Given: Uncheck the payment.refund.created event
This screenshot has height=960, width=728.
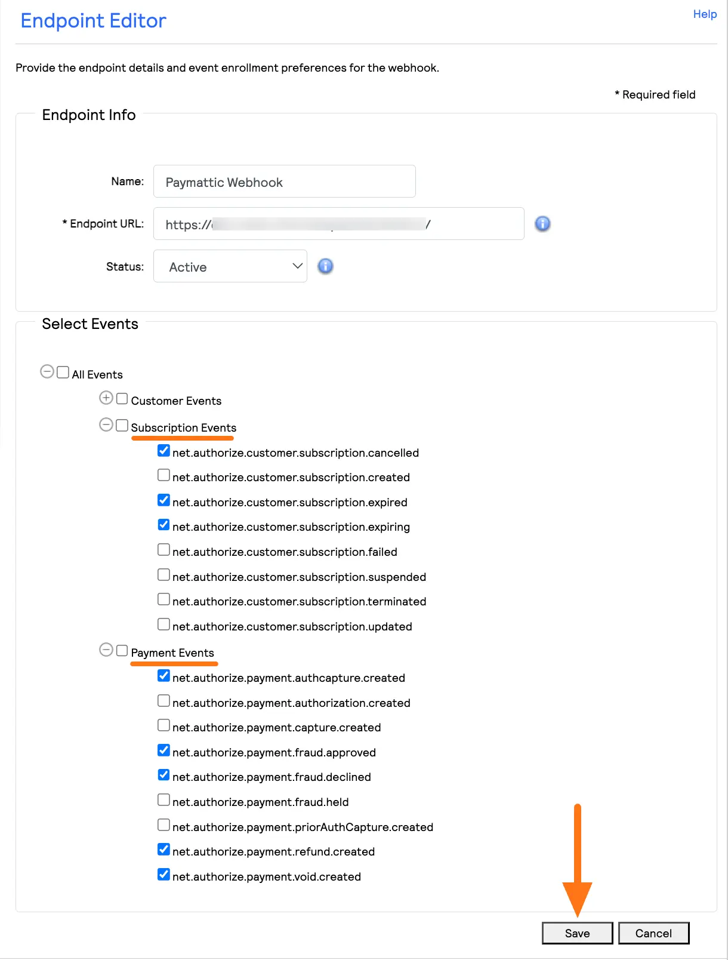Looking at the screenshot, I should [x=164, y=849].
